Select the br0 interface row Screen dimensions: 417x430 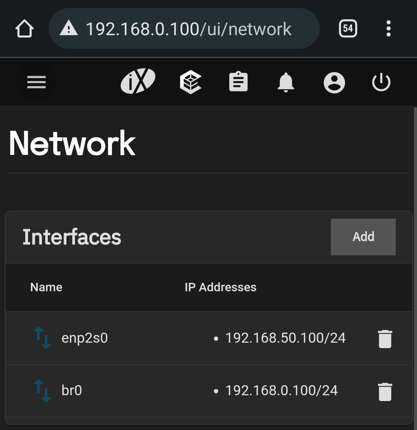pos(209,391)
